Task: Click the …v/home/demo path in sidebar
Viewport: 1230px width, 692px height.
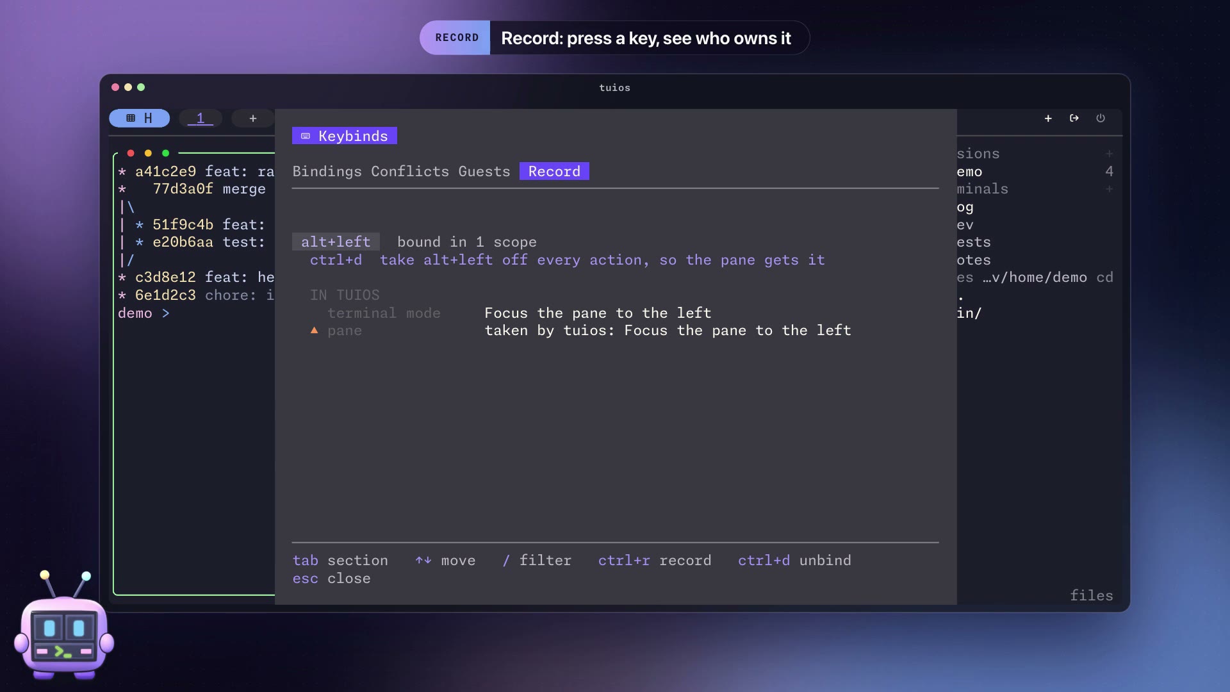Action: click(1035, 277)
